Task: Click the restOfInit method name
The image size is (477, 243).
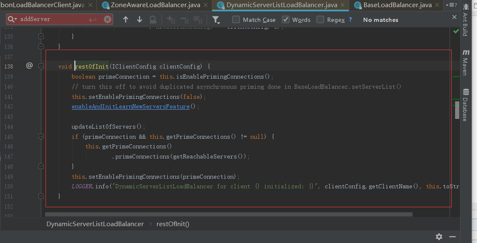Action: pyautogui.click(x=92, y=66)
